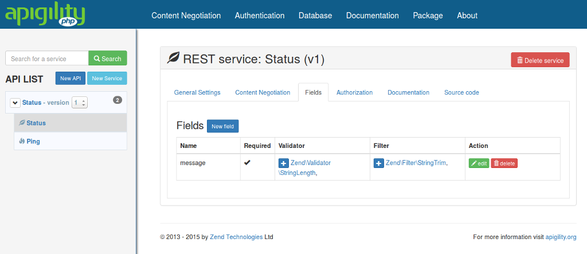Click the Delete service trash button
Image resolution: width=587 pixels, height=254 pixels.
tap(540, 60)
